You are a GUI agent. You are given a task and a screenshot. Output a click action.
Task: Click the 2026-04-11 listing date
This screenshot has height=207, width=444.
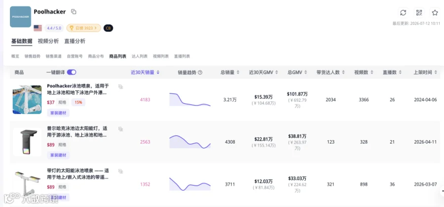[x=425, y=142]
